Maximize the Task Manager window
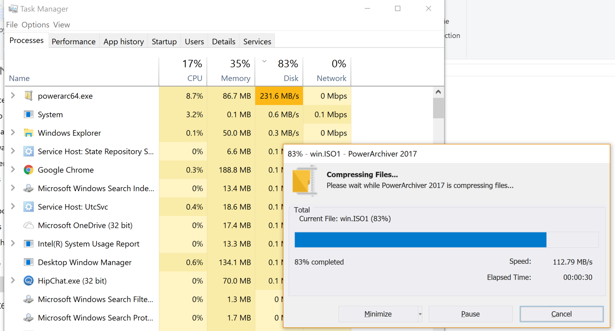Screen dimensions: 615x331 [x=398, y=9]
